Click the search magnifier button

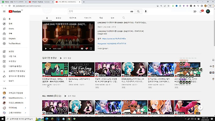pyautogui.click(x=138, y=12)
